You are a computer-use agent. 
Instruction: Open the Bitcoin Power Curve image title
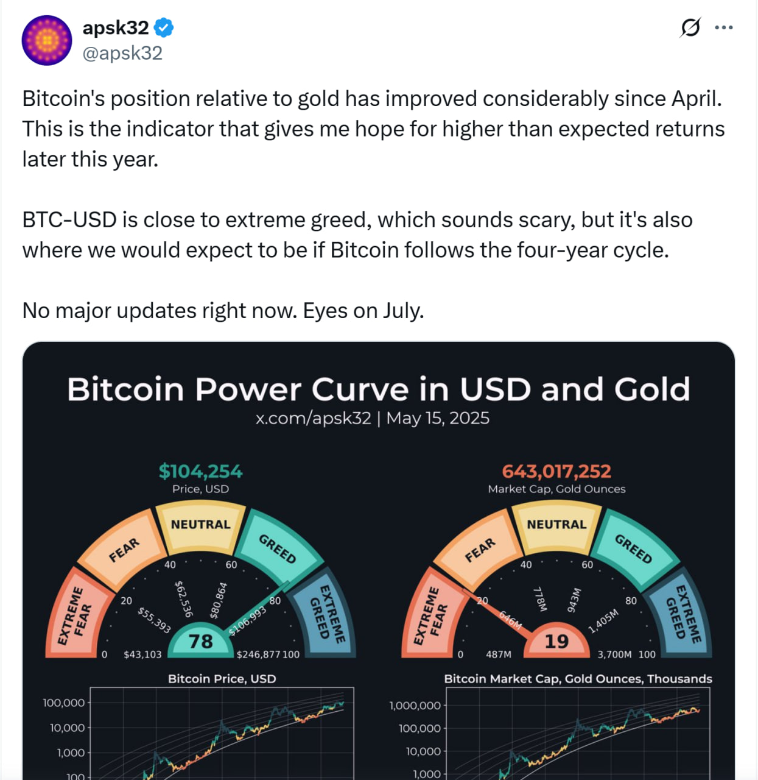tap(378, 389)
